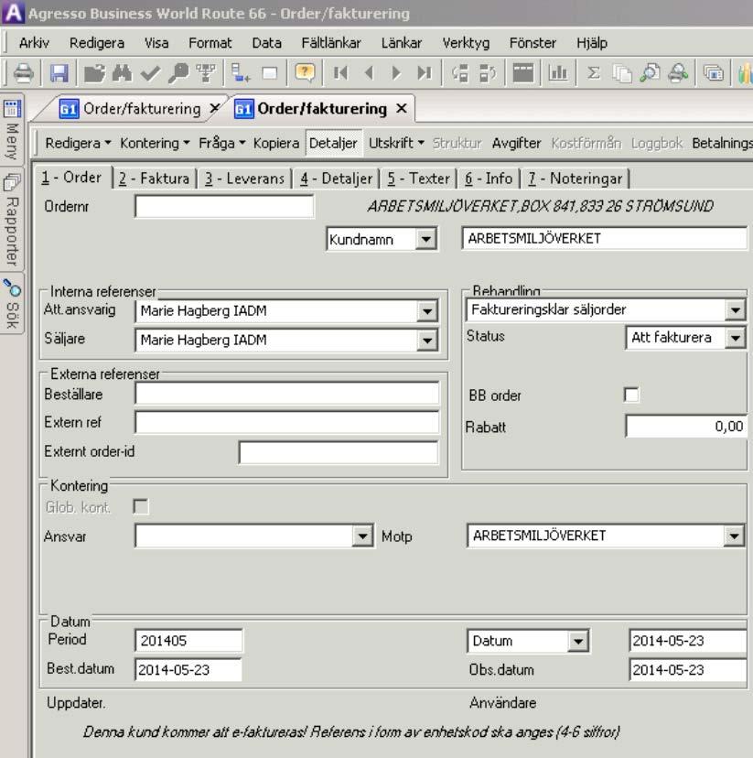Open the Fältlänkar menu
This screenshot has height=758, width=753.
pyautogui.click(x=331, y=43)
